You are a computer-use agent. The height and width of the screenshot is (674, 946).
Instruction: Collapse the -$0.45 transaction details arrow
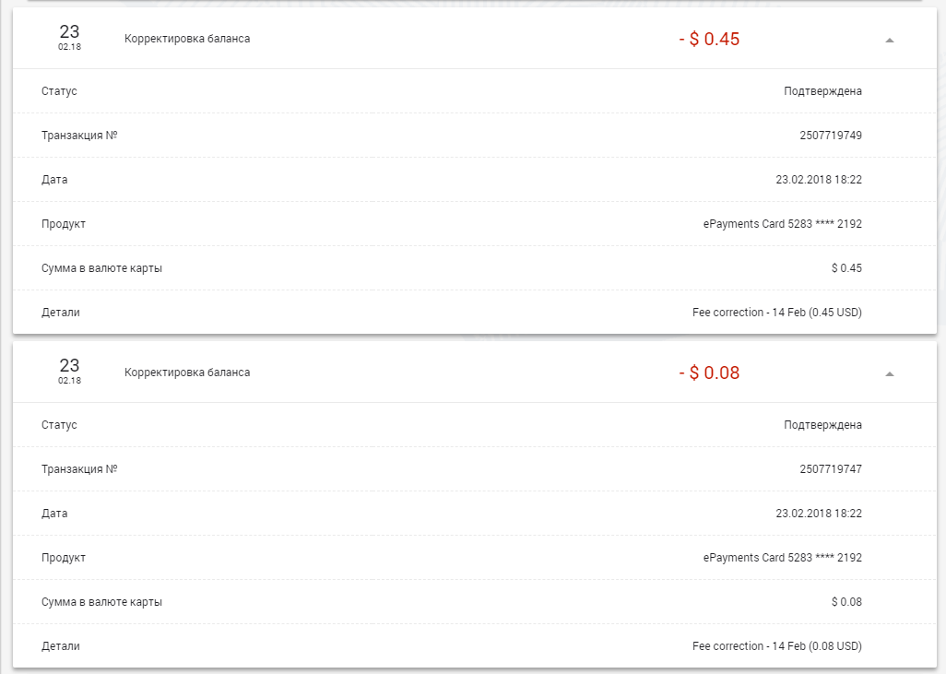coord(889,40)
